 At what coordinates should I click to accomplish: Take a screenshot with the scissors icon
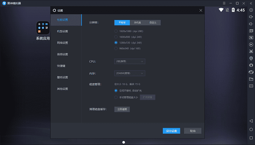point(251,51)
